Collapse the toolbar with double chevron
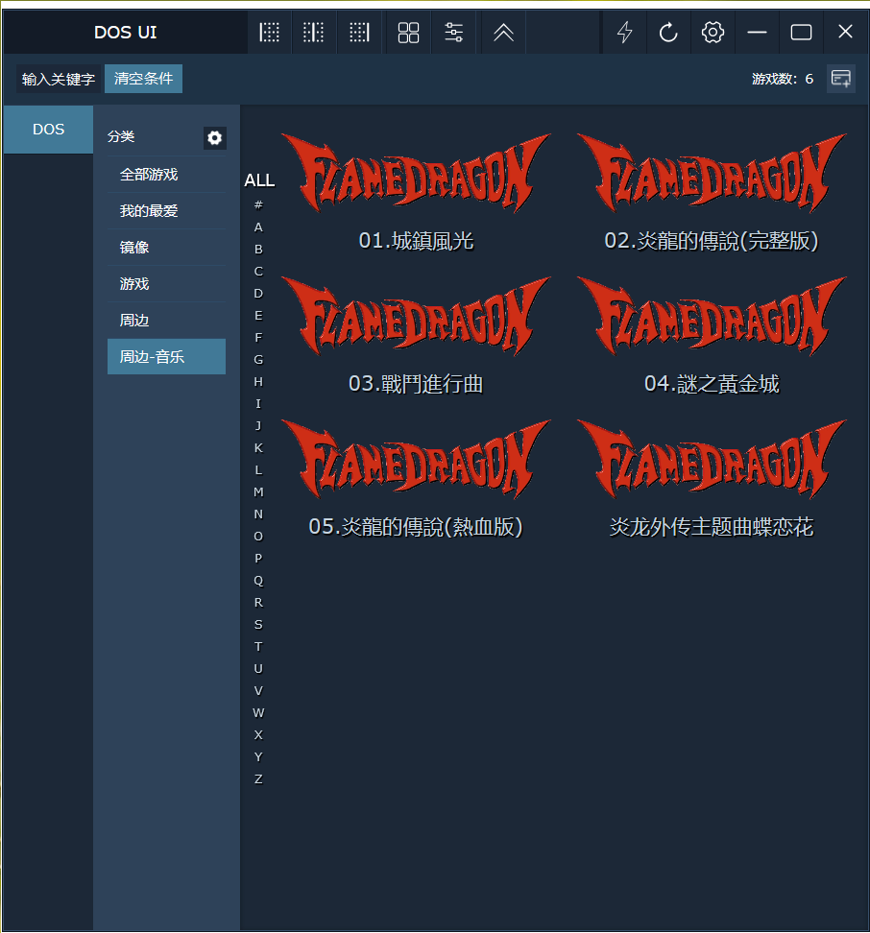This screenshot has width=870, height=933. (x=503, y=33)
